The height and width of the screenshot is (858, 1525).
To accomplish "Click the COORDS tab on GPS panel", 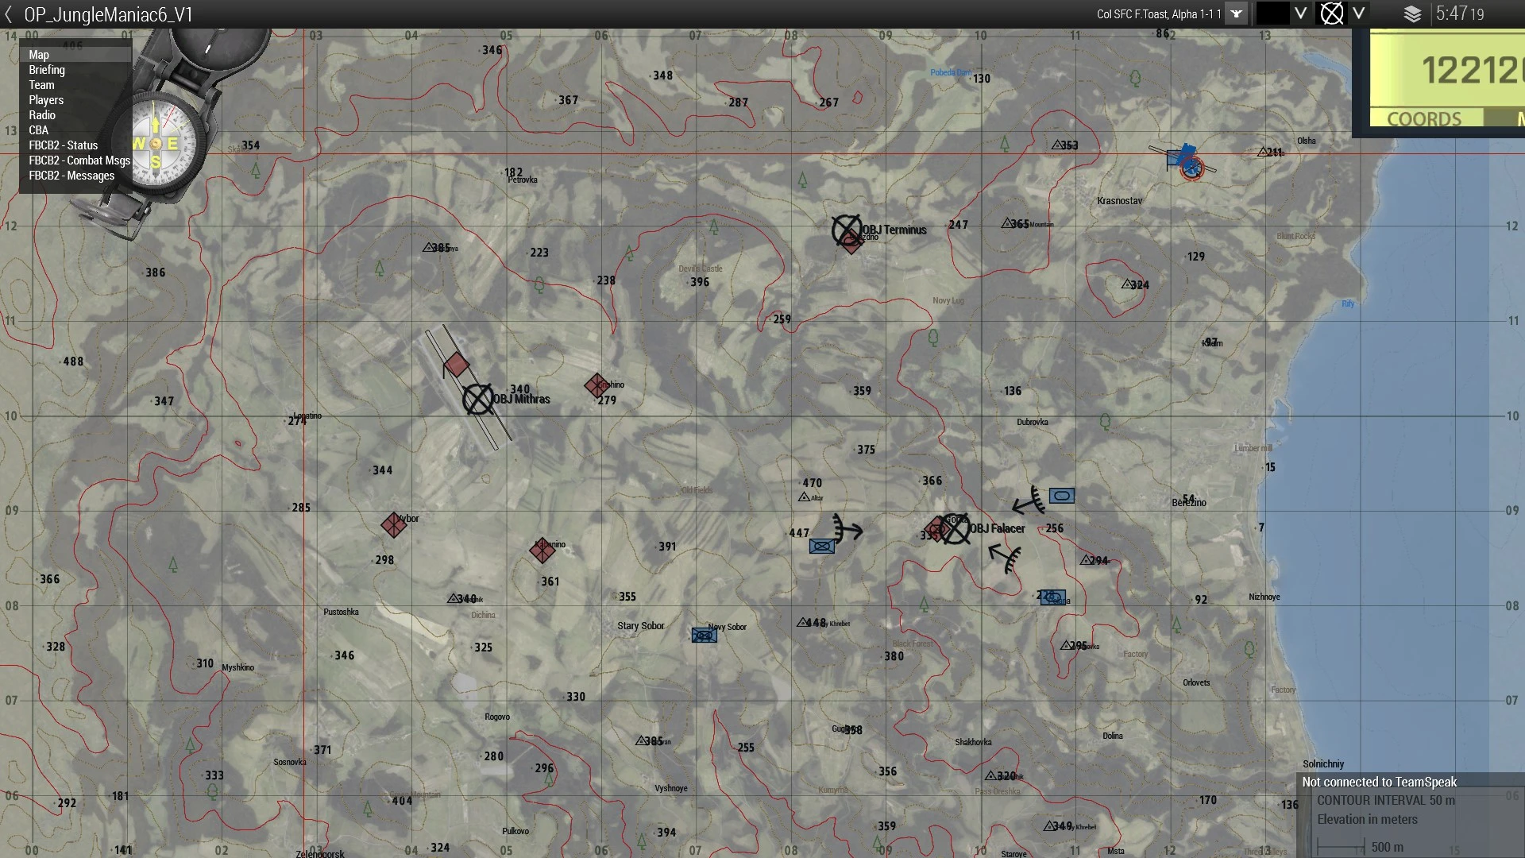I will [x=1424, y=118].
